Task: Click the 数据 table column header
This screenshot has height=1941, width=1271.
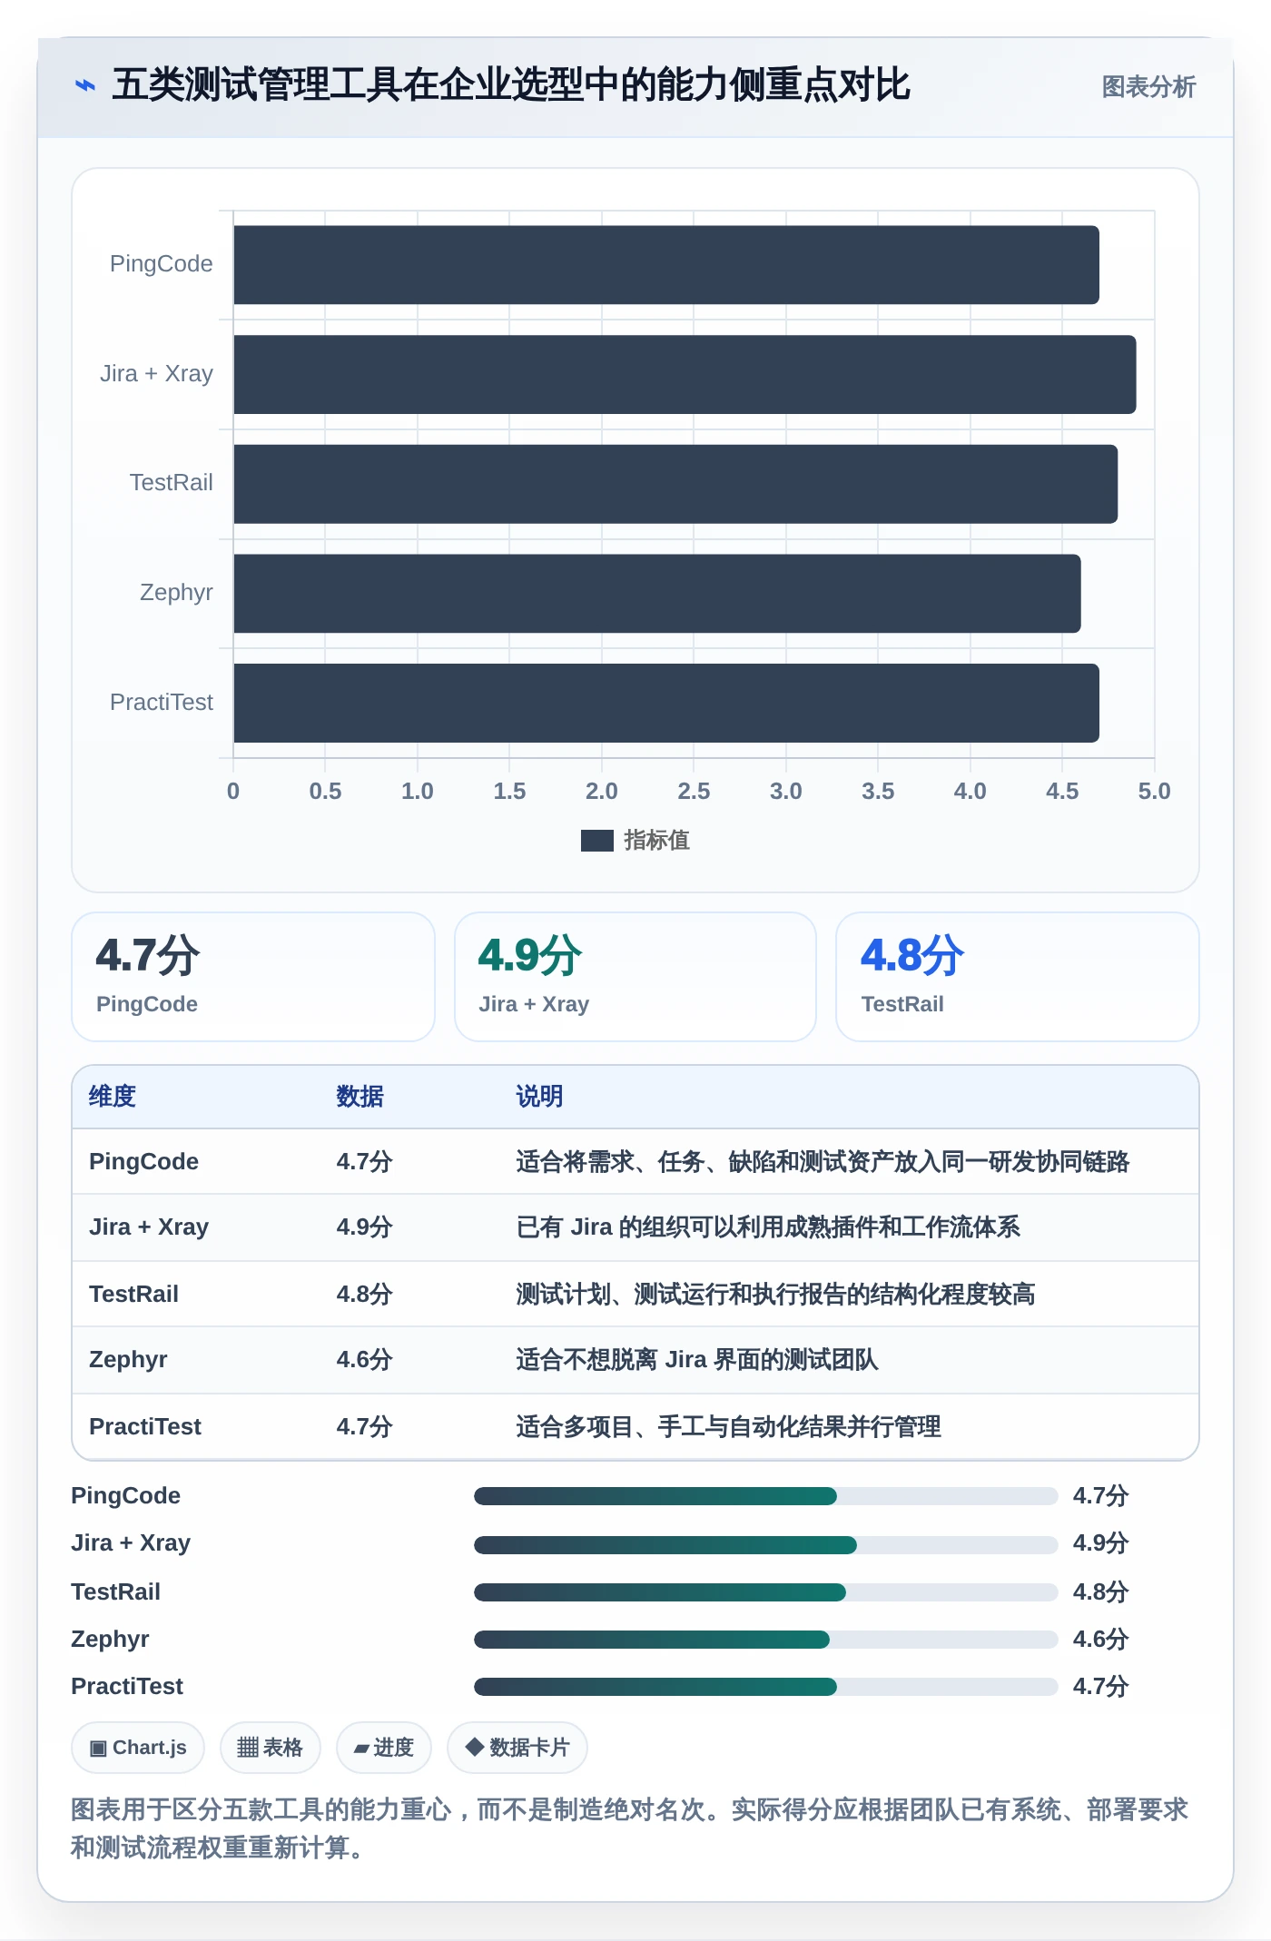Action: tap(360, 1097)
